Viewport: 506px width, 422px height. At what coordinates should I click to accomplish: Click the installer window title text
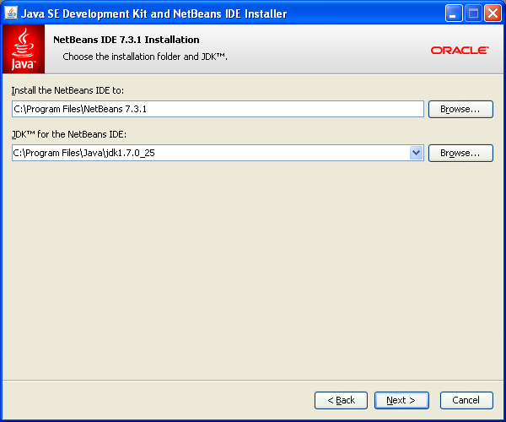click(154, 14)
